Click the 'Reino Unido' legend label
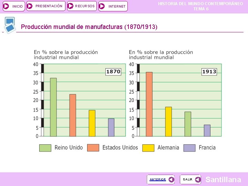The image size is (248, 186). (x=69, y=147)
